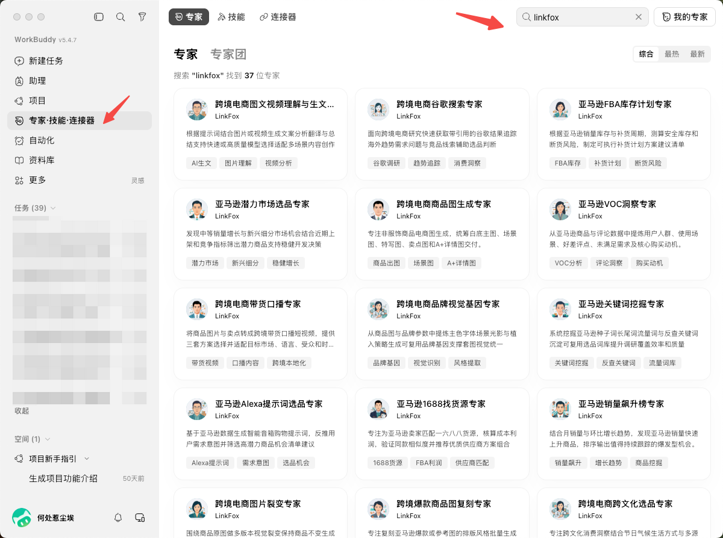Clear the linkfox search text
This screenshot has width=723, height=538.
[x=639, y=17]
